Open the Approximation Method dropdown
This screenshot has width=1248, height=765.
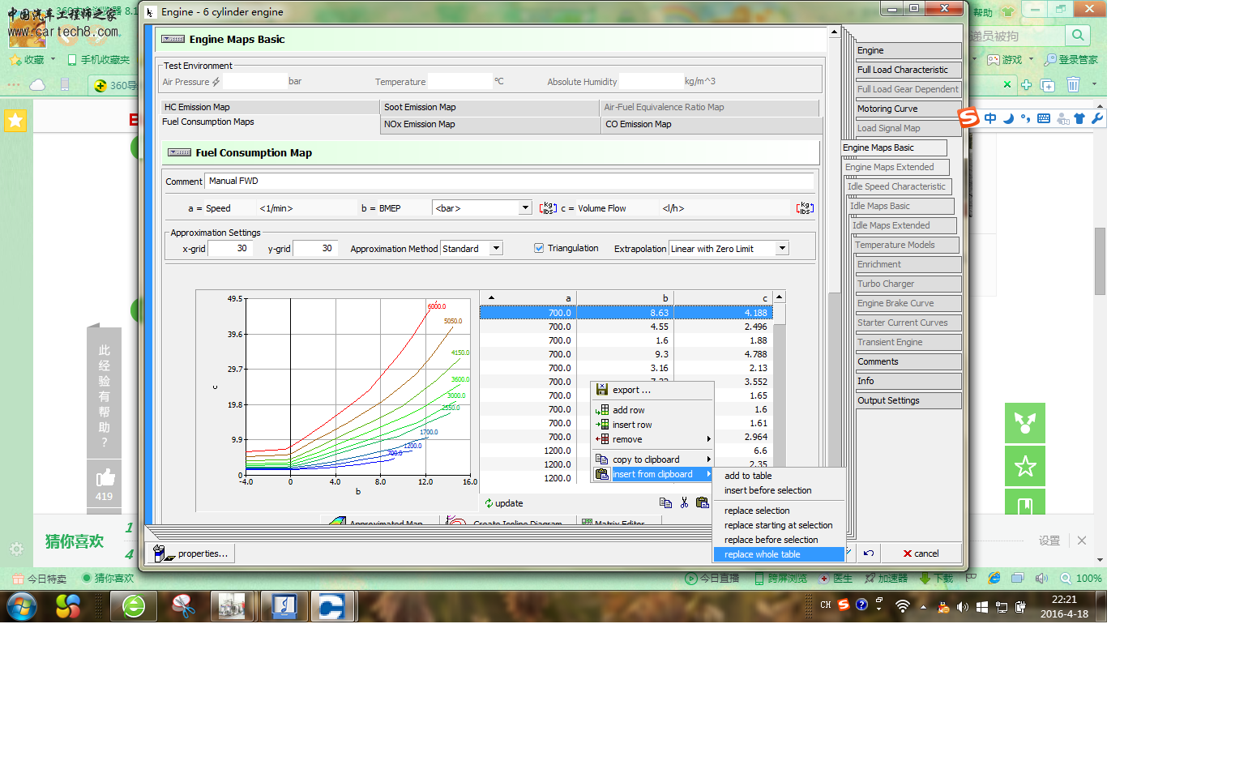tap(497, 248)
